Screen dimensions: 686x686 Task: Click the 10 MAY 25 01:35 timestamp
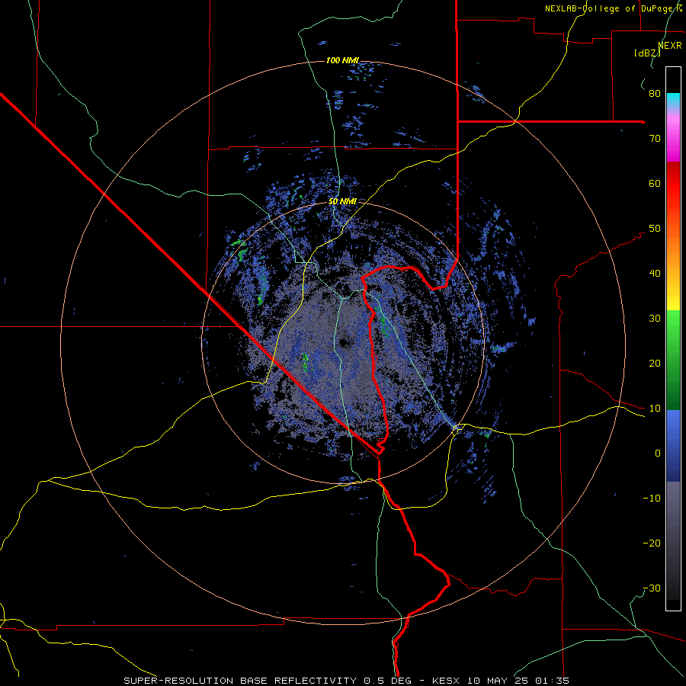click(x=518, y=681)
